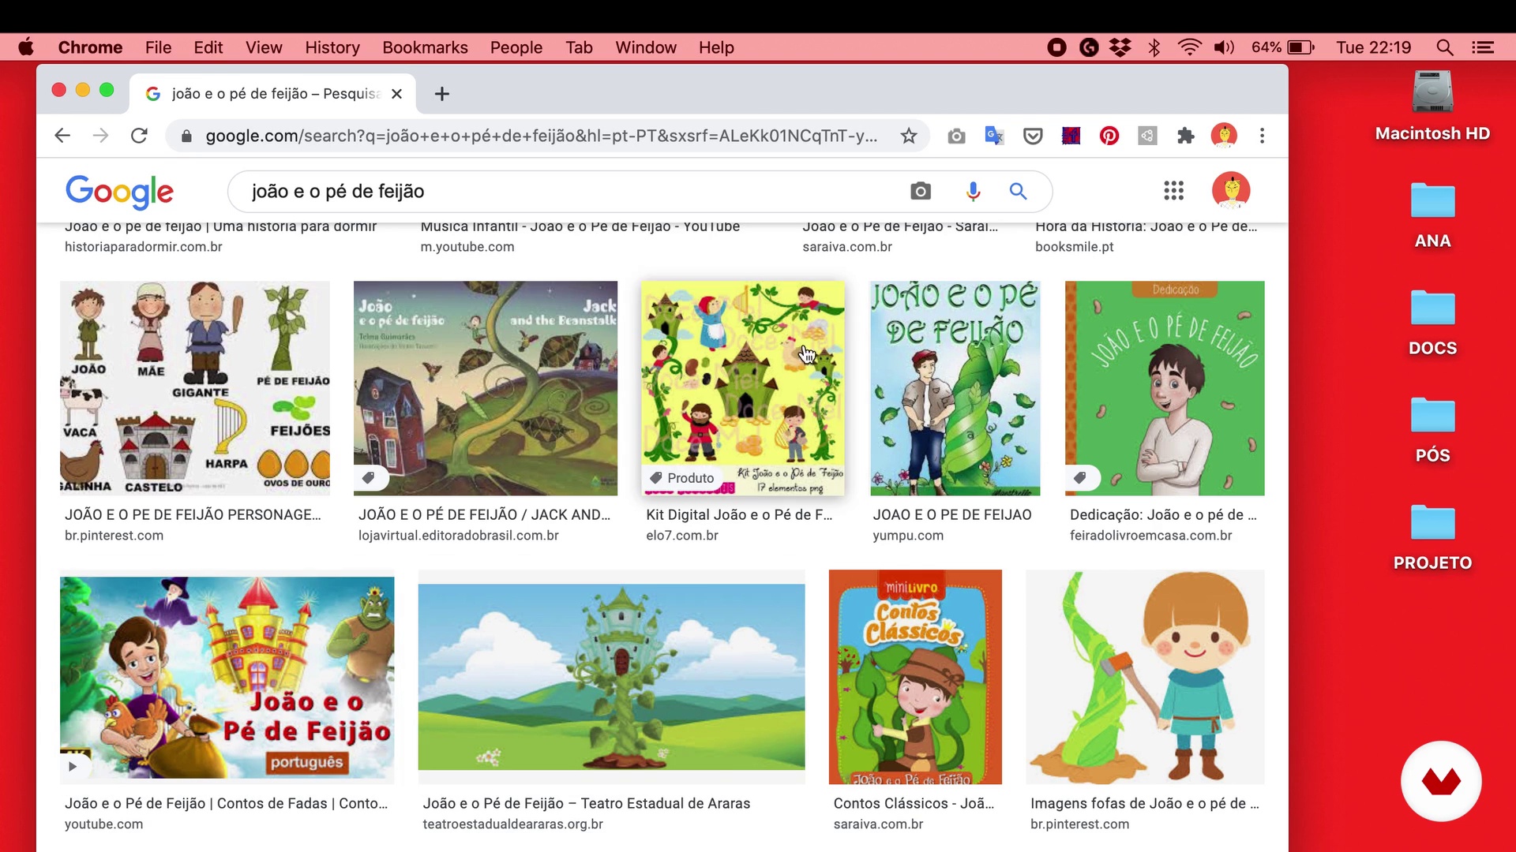1516x852 pixels.
Task: Click the blue magnifier search button
Action: point(1018,191)
